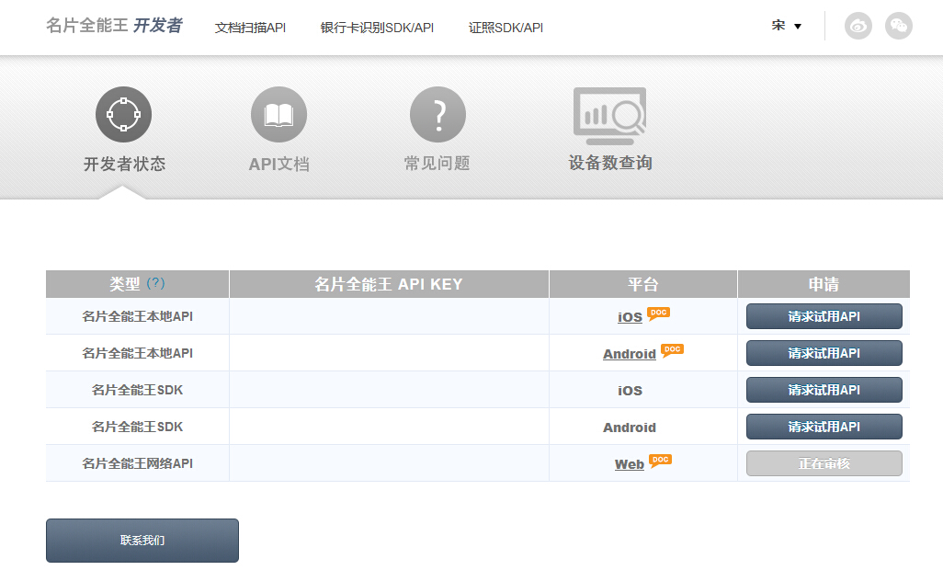Open the Web platform link
This screenshot has height=570, width=943.
coord(629,464)
